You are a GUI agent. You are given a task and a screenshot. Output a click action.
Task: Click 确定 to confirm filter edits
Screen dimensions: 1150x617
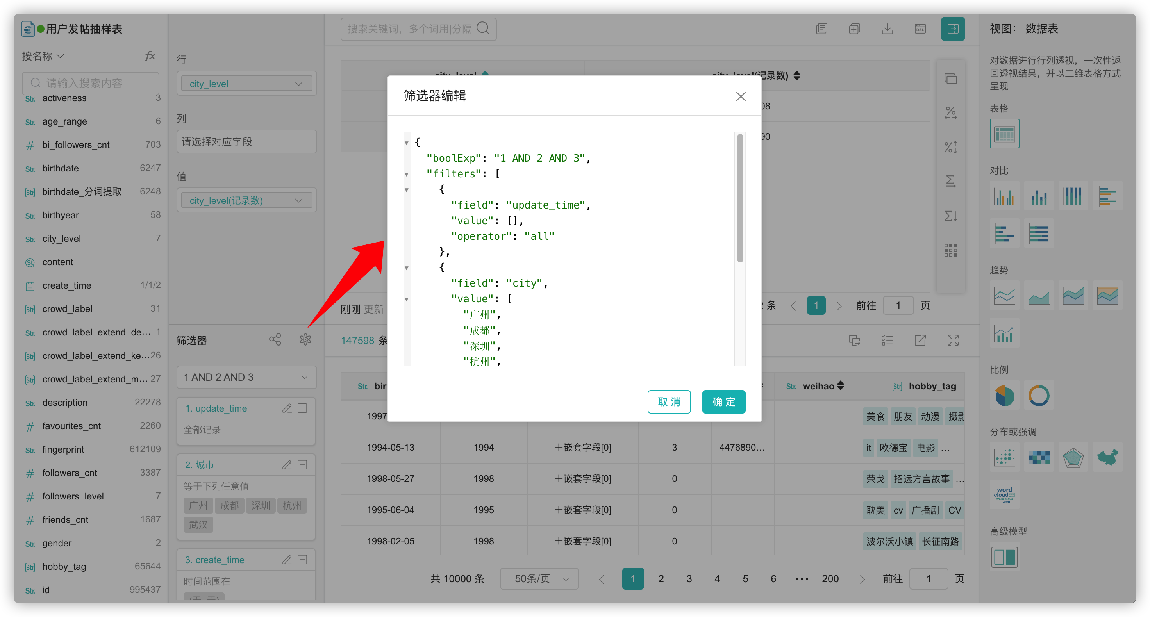723,402
